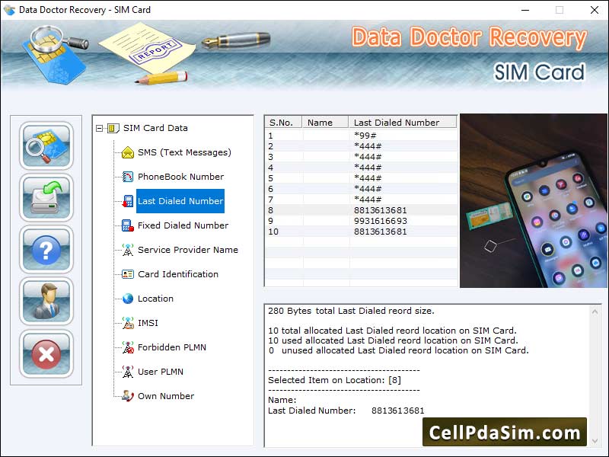The width and height of the screenshot is (609, 457).
Task: Click the CellPdaSim.com website banner
Action: 504,433
